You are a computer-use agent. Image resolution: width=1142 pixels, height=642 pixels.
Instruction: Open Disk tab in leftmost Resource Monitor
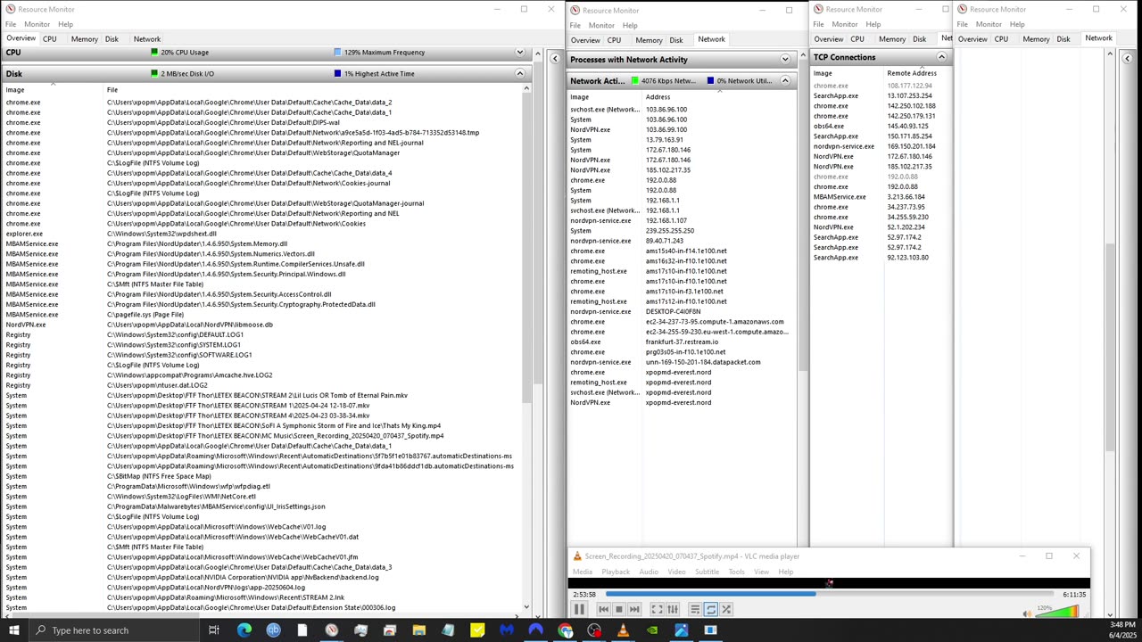point(112,39)
